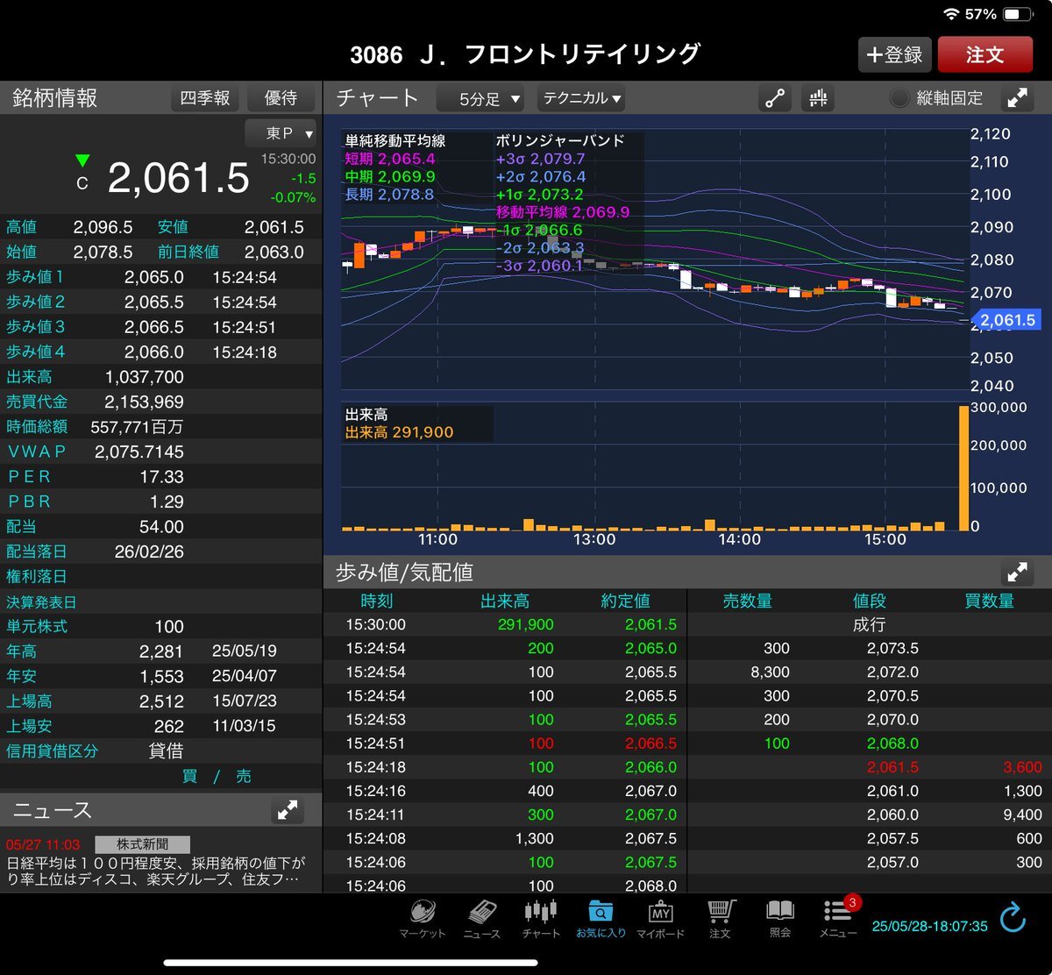Open the chart drawing line tool
The height and width of the screenshot is (975, 1052).
pyautogui.click(x=775, y=98)
